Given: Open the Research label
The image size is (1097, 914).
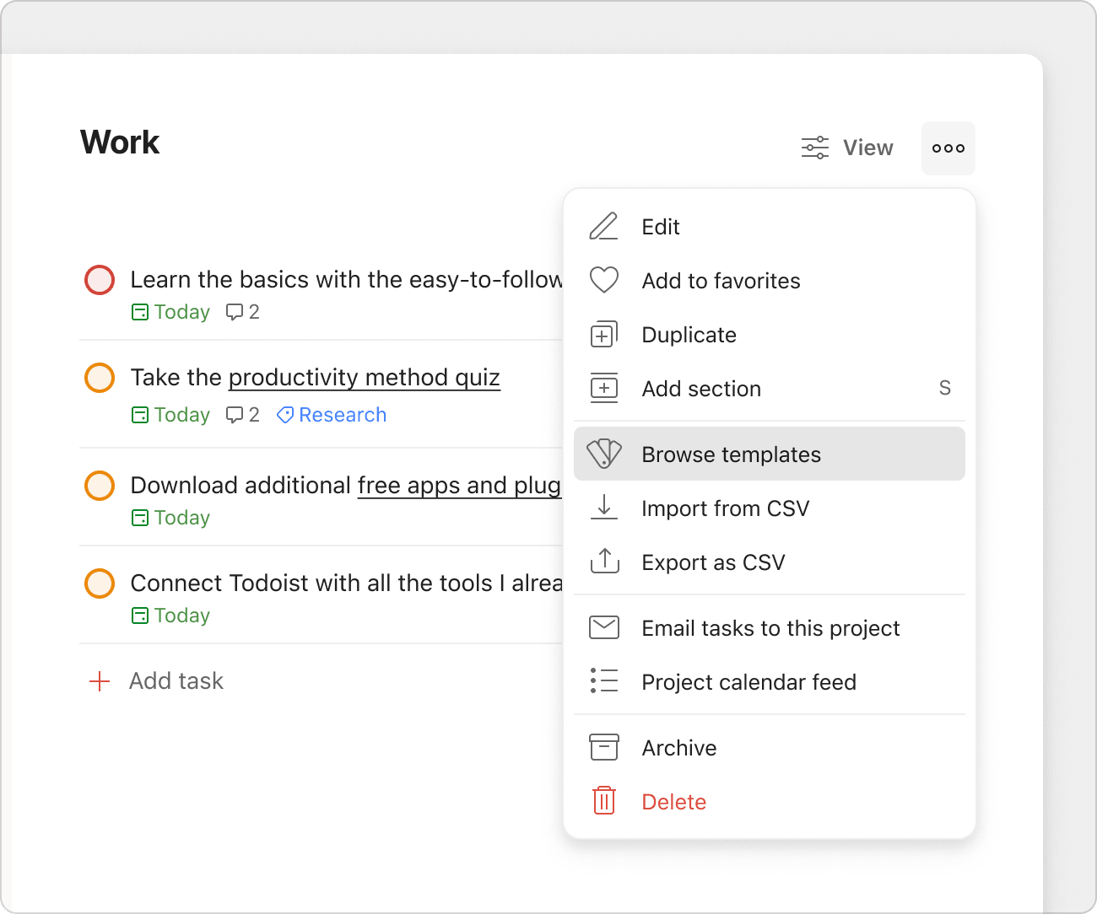Looking at the screenshot, I should (341, 414).
